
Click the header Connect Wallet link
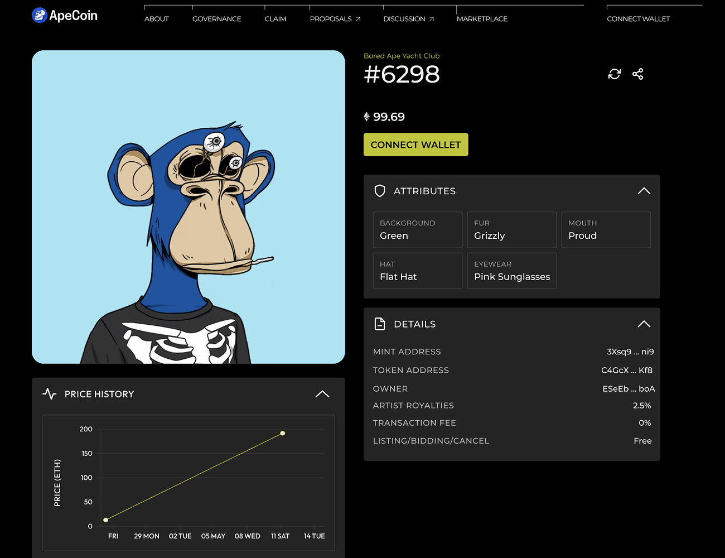point(638,19)
